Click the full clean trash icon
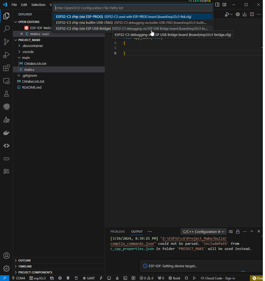The width and height of the screenshot is (265, 281). tap(68, 278)
